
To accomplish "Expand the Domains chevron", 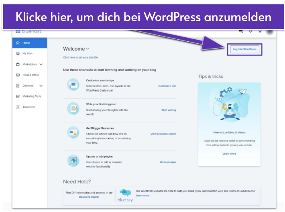I will (x=41, y=86).
